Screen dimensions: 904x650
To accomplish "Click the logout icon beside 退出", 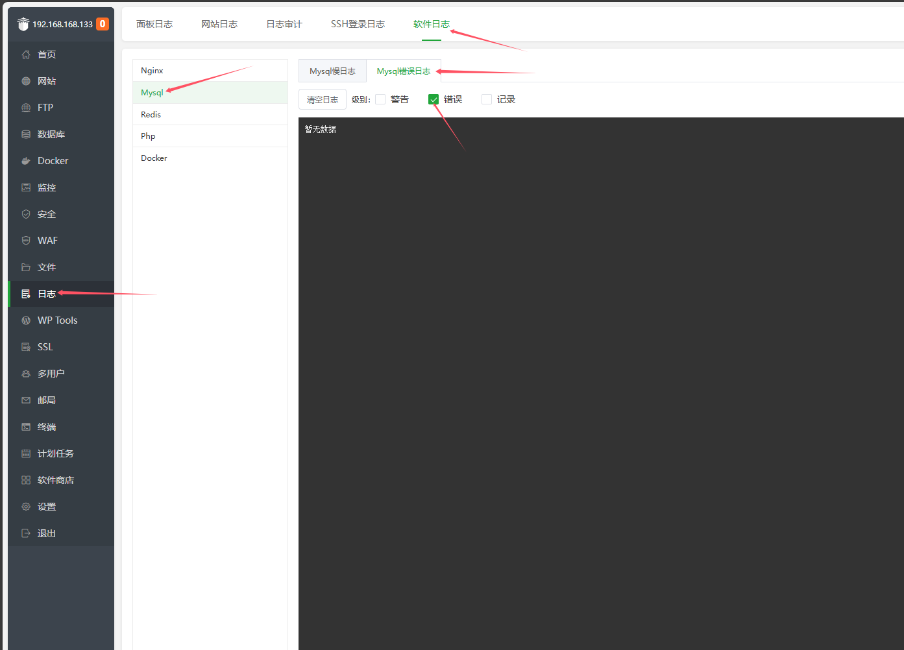I will (x=26, y=533).
